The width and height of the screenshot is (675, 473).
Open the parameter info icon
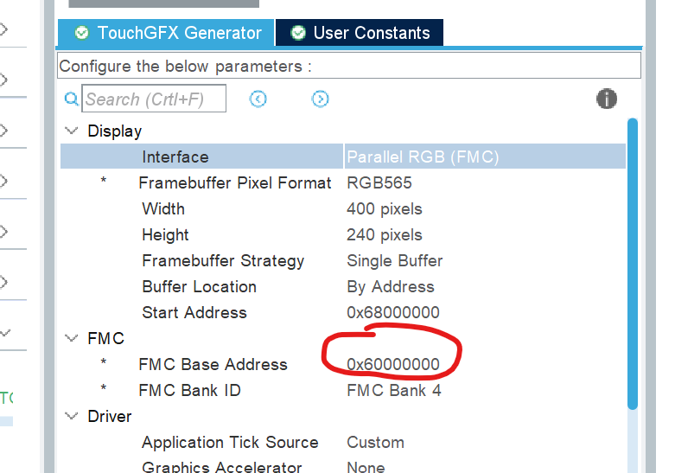[607, 99]
